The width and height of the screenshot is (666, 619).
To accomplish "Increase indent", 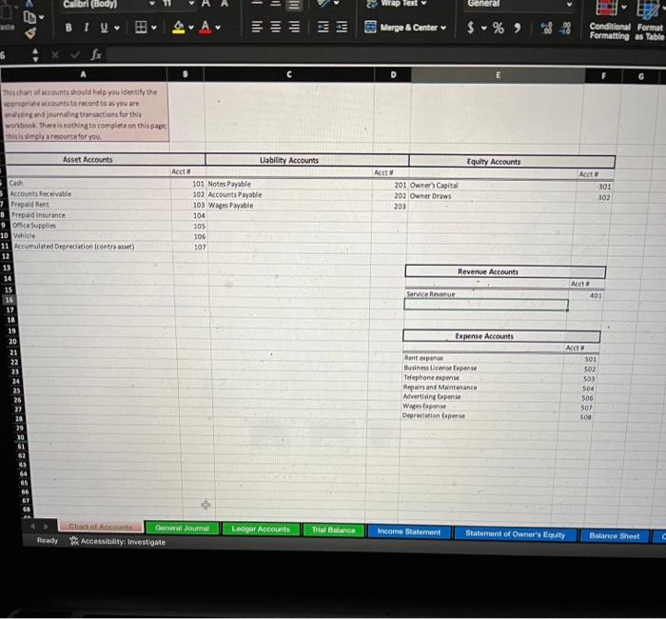I will [x=342, y=28].
